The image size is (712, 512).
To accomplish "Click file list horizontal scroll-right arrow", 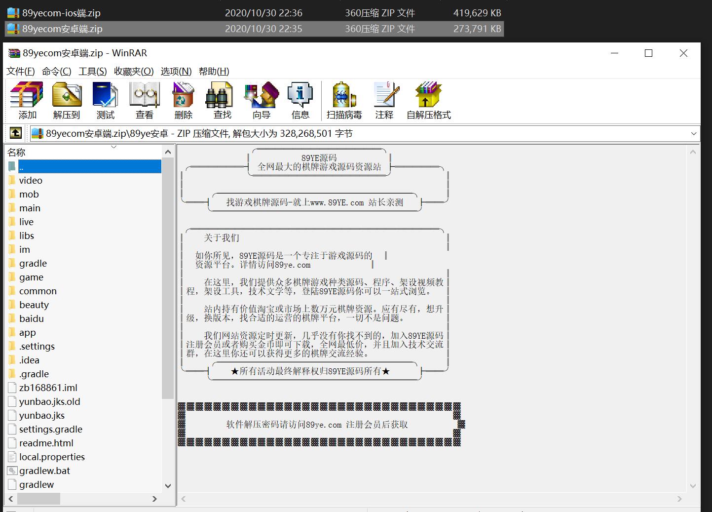I will 154,499.
